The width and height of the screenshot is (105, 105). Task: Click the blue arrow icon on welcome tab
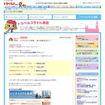[6, 17]
